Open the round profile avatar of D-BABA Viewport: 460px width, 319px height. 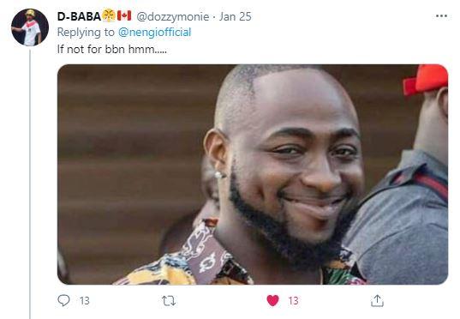click(x=30, y=27)
